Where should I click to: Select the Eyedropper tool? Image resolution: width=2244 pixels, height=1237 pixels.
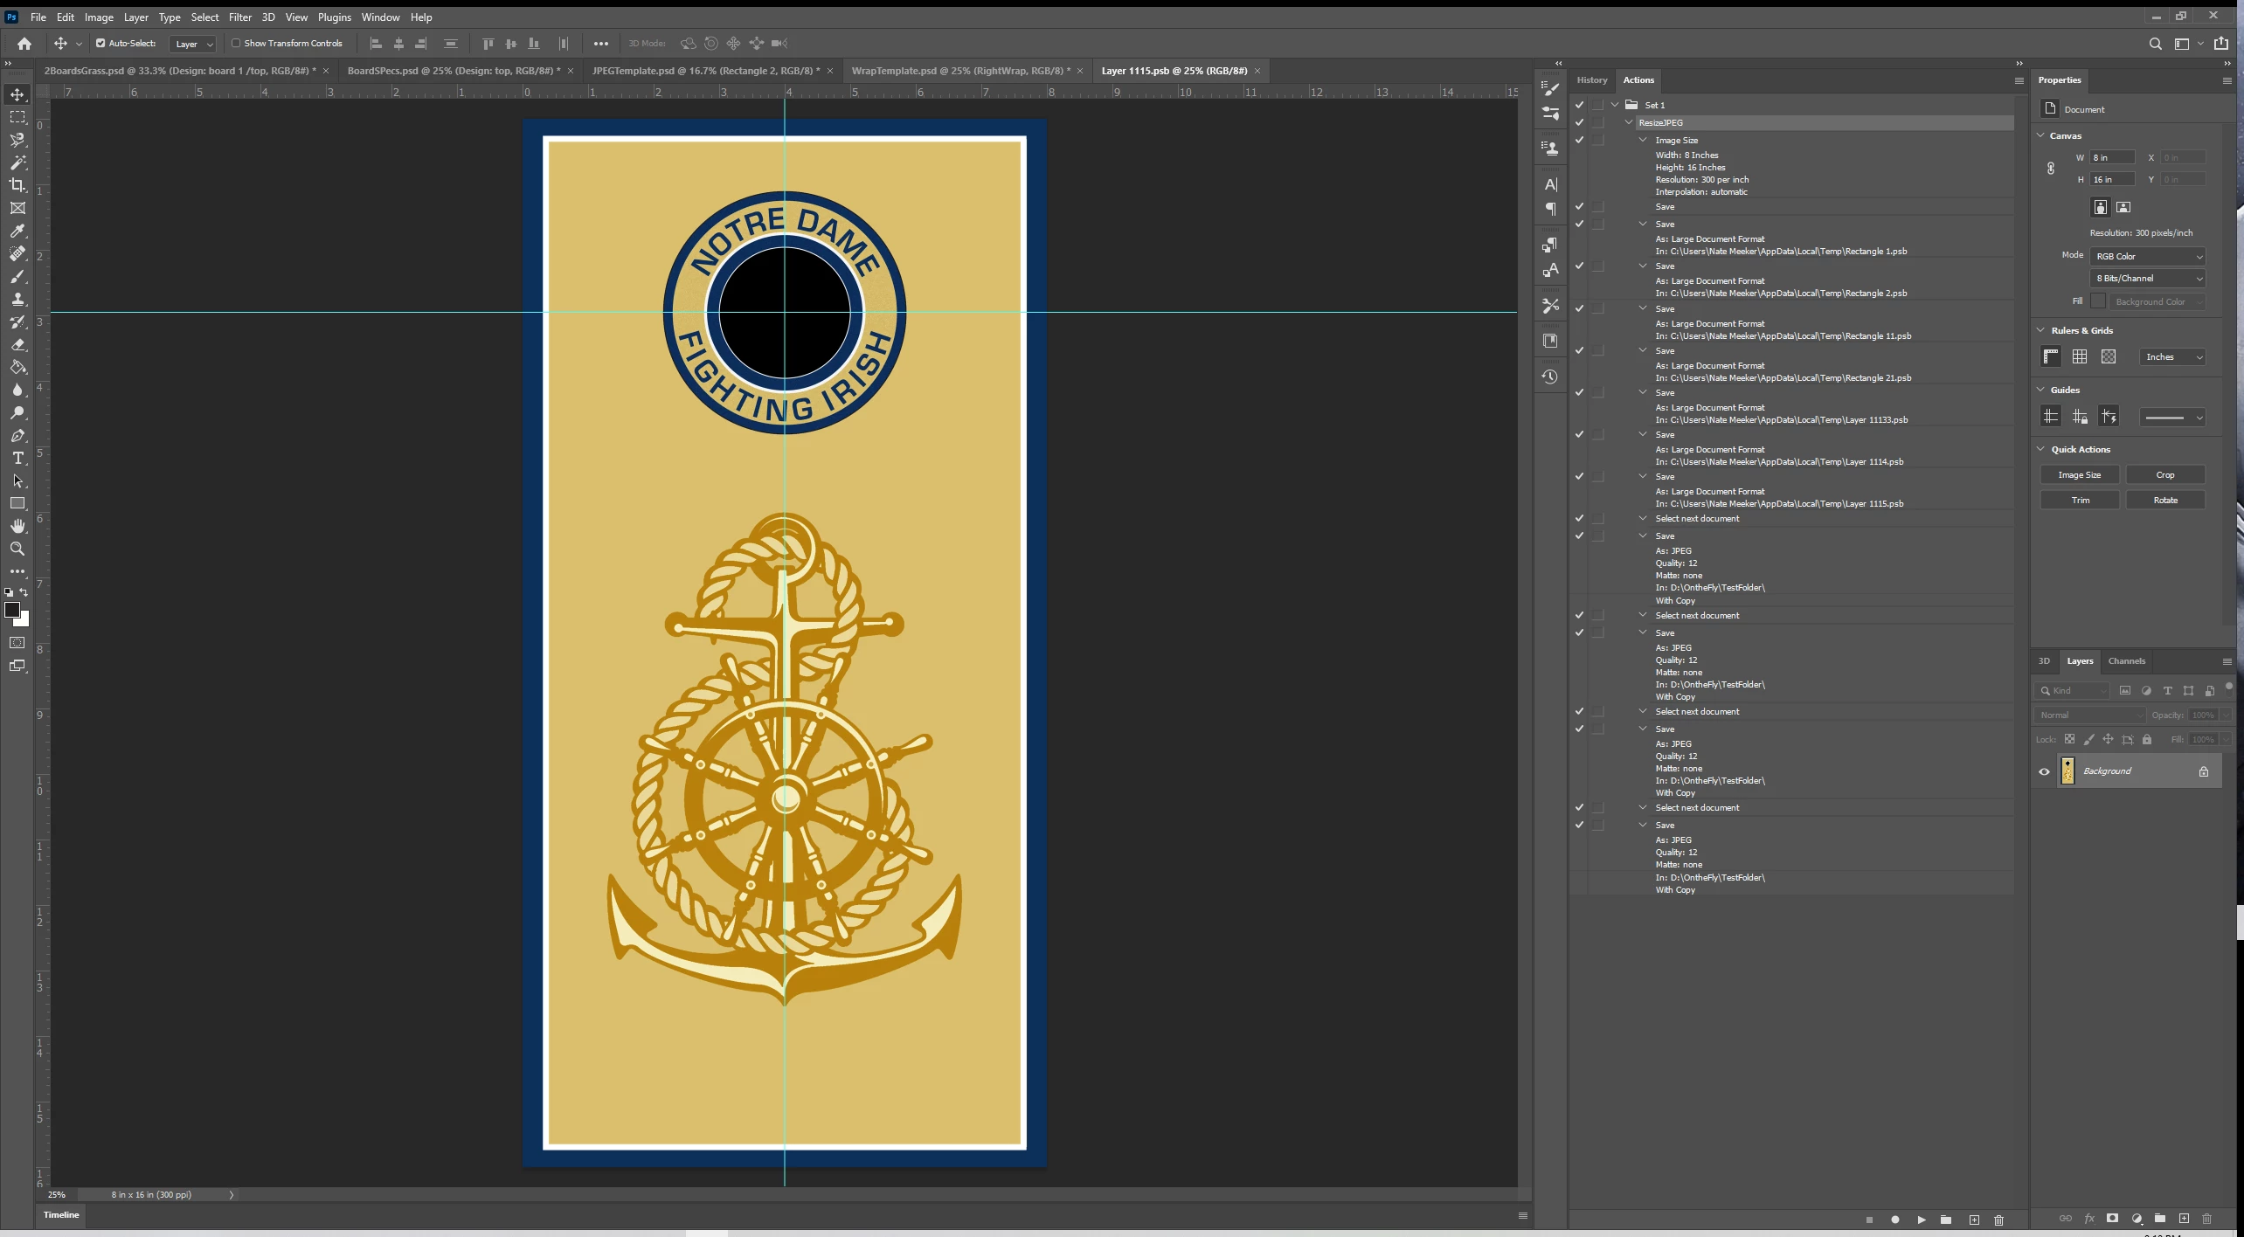(17, 231)
